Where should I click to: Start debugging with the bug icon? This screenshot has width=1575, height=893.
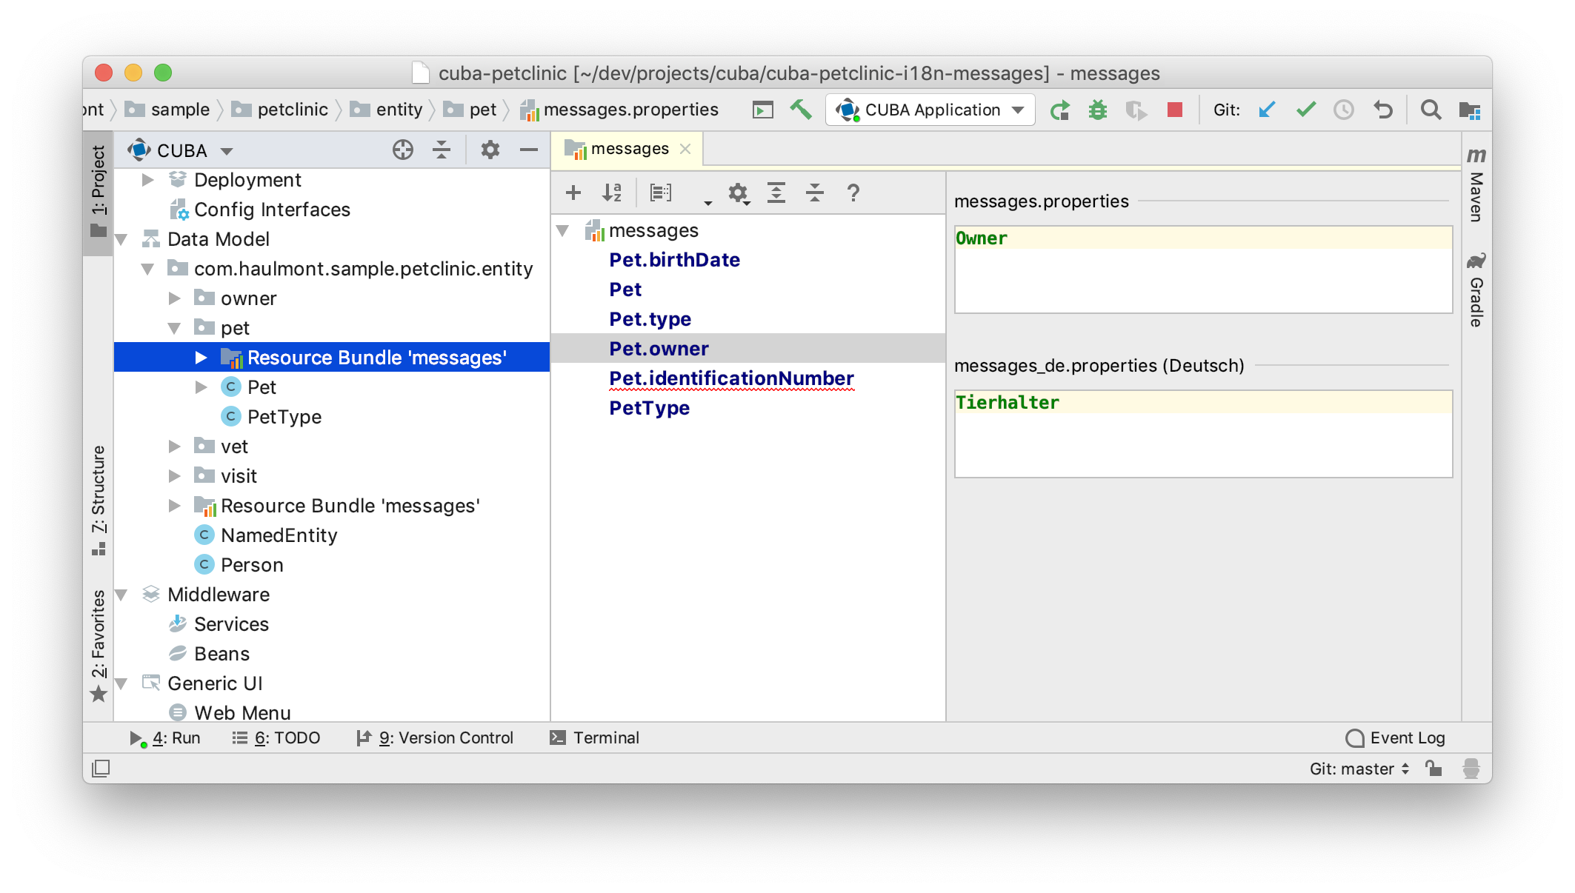(x=1097, y=110)
